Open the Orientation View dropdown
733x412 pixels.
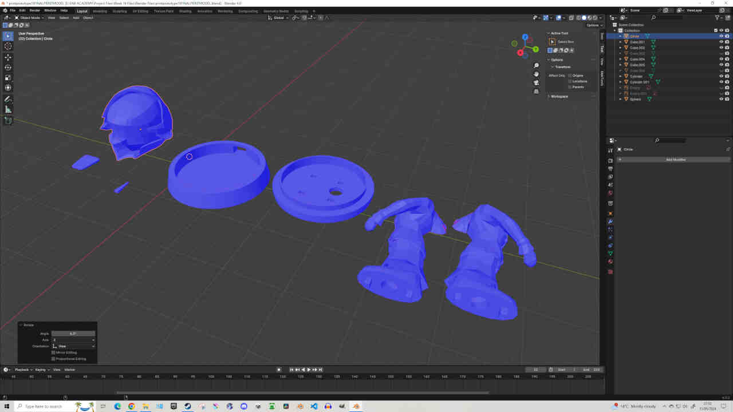73,346
